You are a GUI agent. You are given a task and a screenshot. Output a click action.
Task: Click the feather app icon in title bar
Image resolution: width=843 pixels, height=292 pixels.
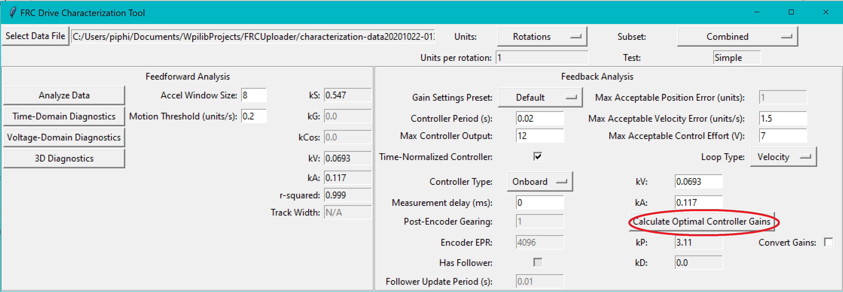coord(13,13)
